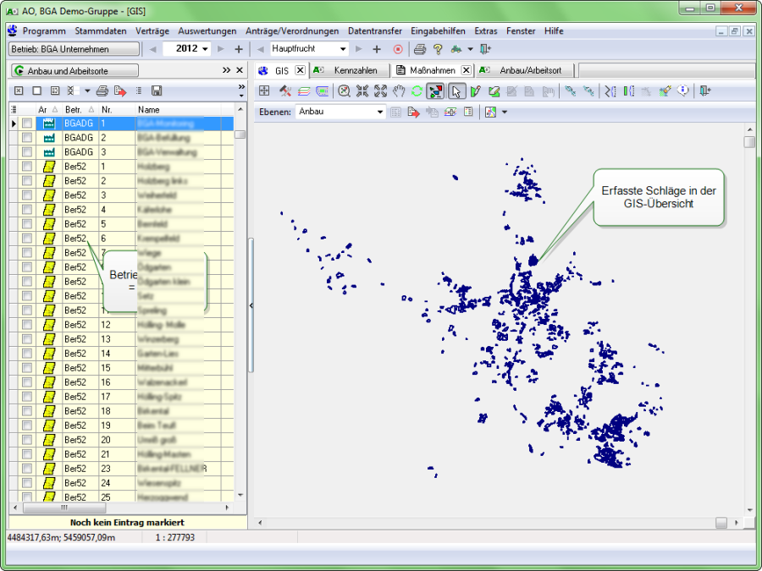Screen dimensions: 762x571
Task: Open the year 2012 dropdown
Action: (206, 49)
